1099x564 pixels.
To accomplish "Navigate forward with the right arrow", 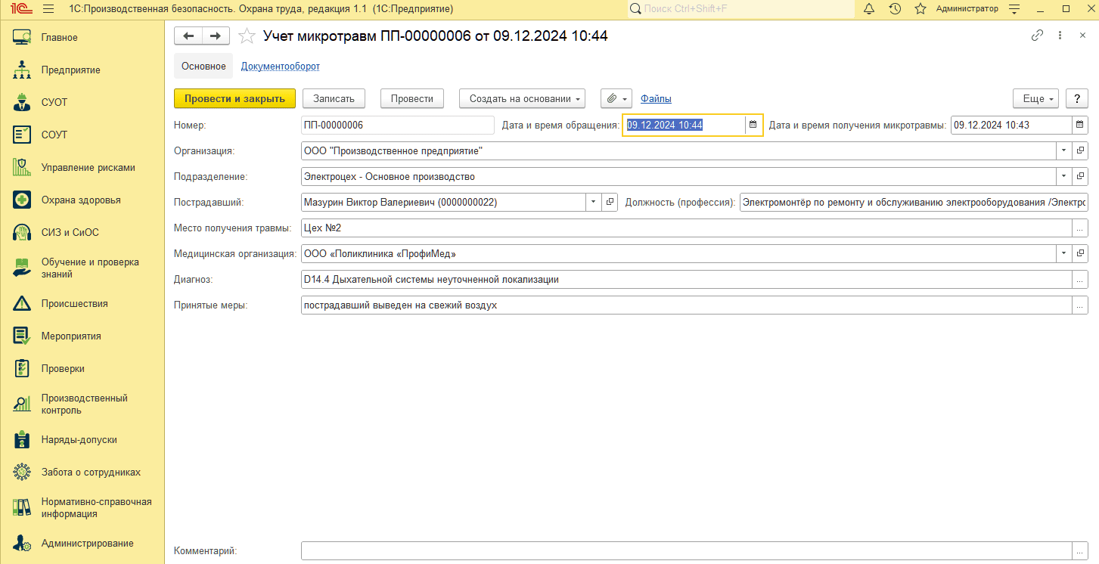I will [216, 36].
